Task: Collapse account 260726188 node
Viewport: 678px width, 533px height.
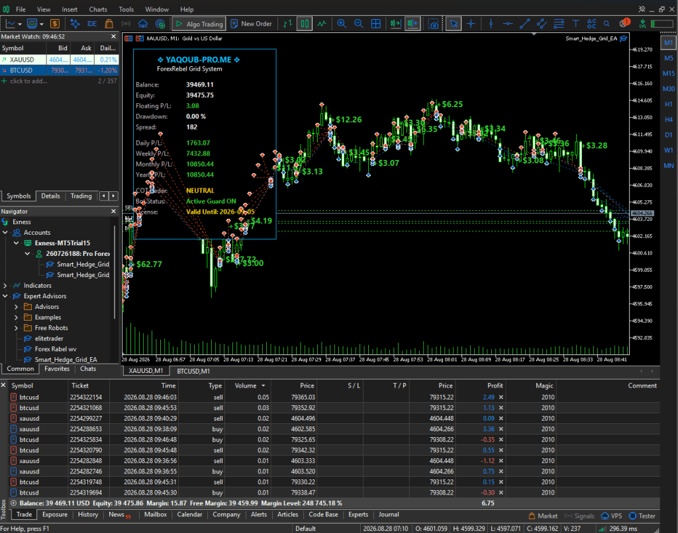Action: pos(27,253)
